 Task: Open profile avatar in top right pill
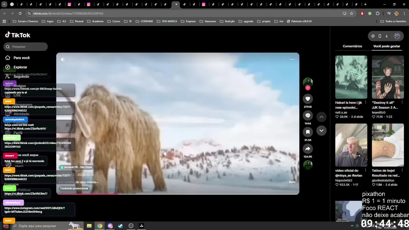397,36
